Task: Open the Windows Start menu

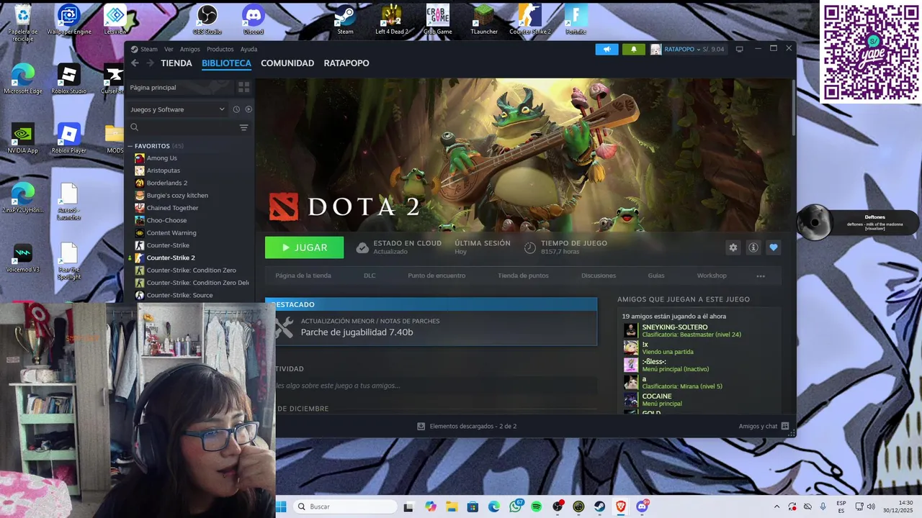Action: coord(281,506)
